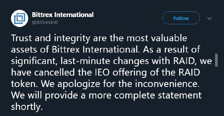Open the Bittrex International display name
The image size is (224, 116).
(x=63, y=15)
